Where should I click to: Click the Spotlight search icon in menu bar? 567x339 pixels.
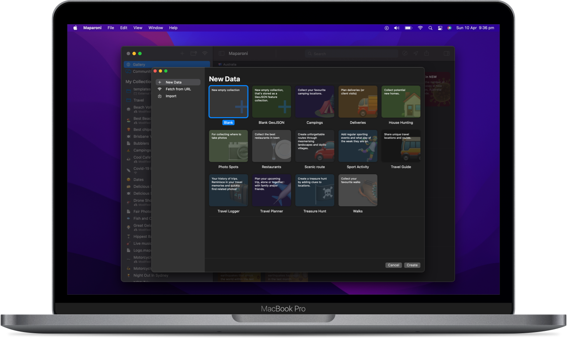click(x=430, y=28)
